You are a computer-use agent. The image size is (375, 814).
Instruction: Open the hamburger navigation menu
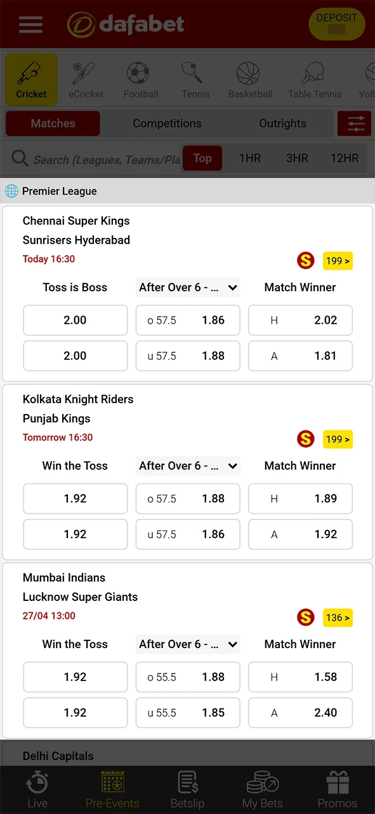[30, 25]
